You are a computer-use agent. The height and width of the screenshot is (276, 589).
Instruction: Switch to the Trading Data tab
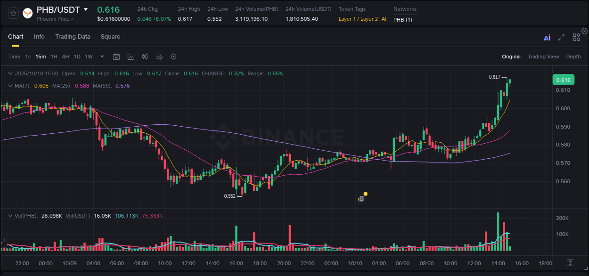(73, 37)
